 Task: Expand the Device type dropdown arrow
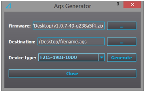(101, 57)
